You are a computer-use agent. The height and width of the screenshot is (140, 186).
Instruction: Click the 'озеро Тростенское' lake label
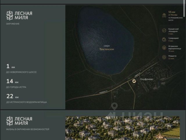[x=107, y=48]
